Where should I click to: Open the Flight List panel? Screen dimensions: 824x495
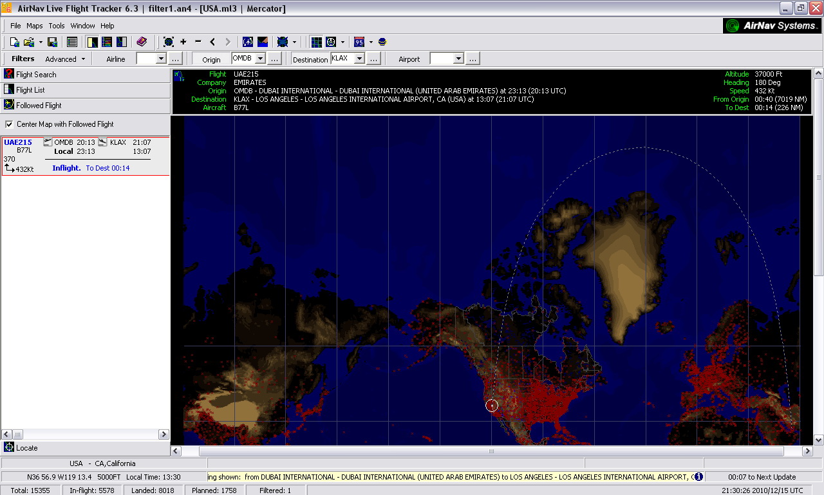tap(85, 90)
